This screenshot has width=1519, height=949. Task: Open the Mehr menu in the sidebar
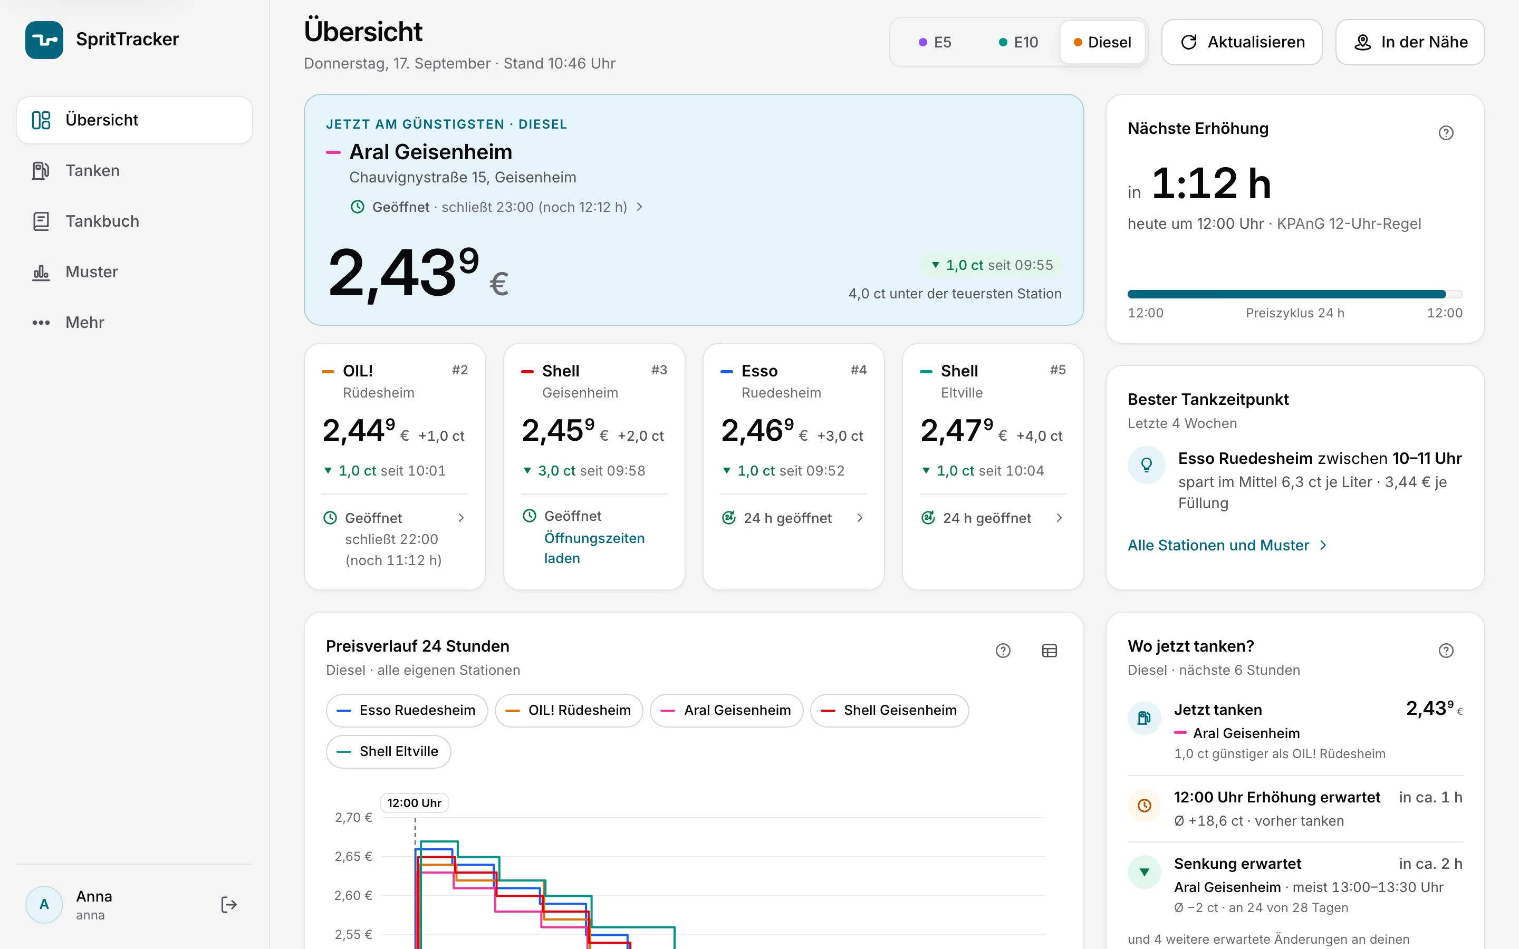134,323
